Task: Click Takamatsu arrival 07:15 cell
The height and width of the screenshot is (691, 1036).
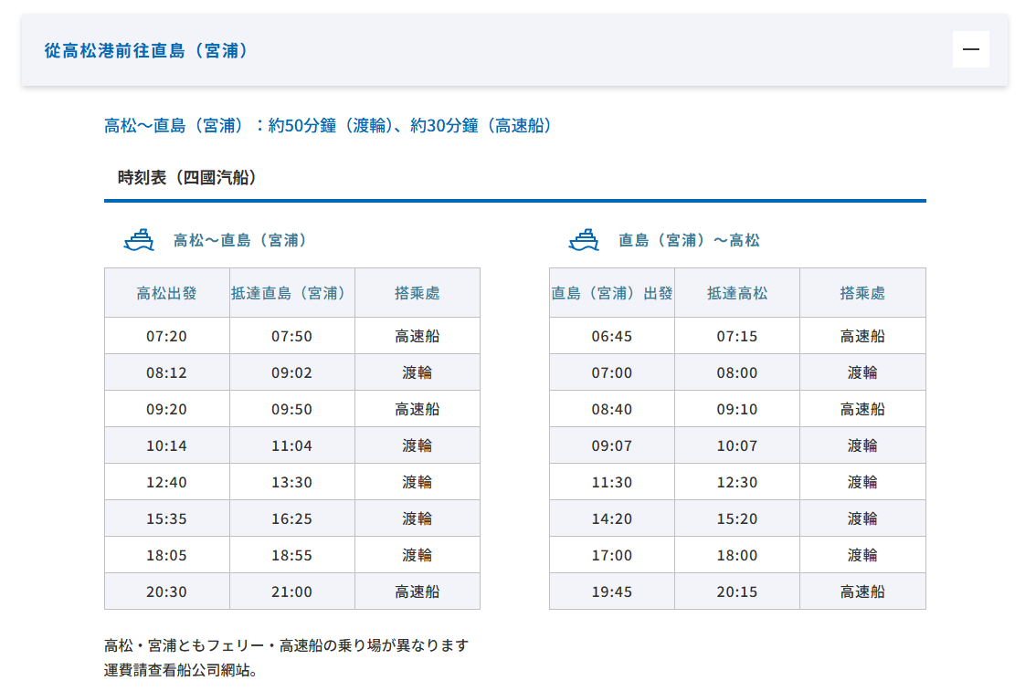Action: [737, 336]
